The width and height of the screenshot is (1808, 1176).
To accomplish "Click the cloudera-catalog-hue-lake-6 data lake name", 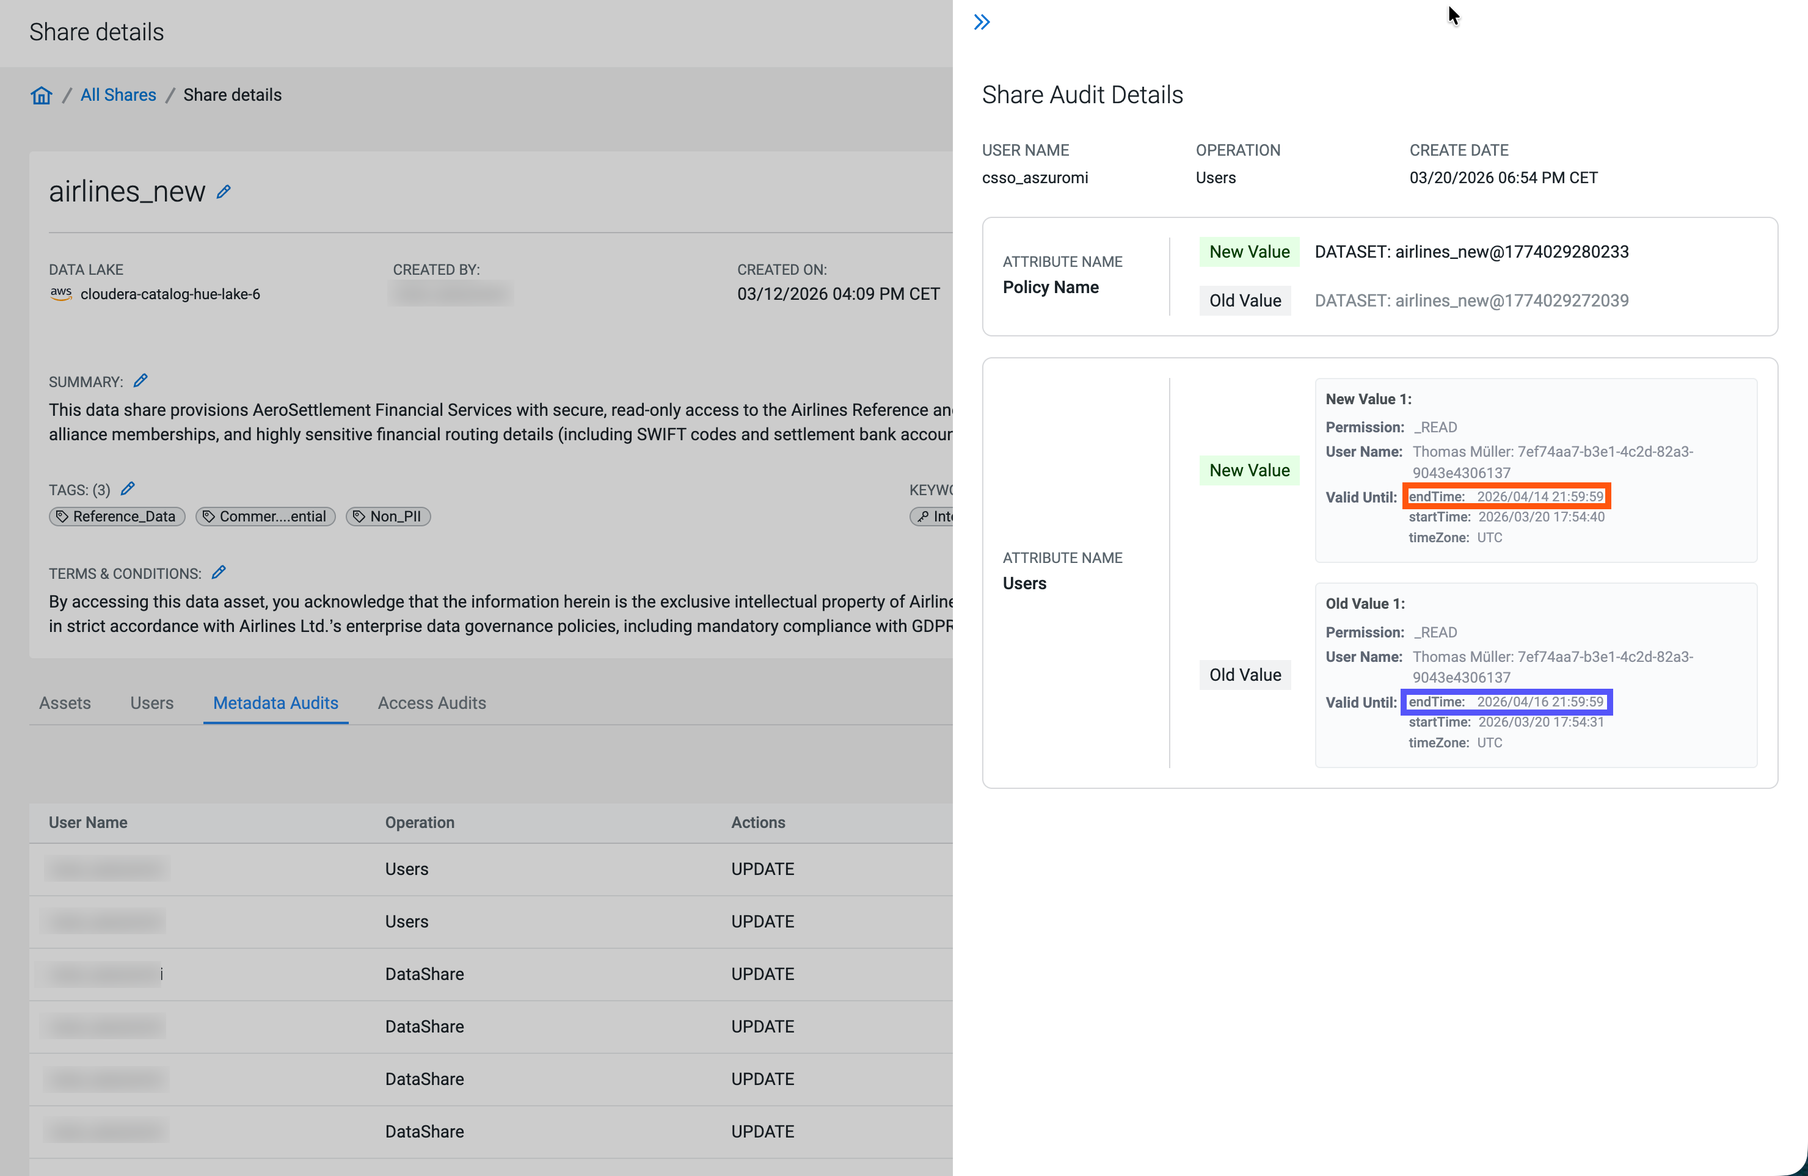I will [x=170, y=294].
